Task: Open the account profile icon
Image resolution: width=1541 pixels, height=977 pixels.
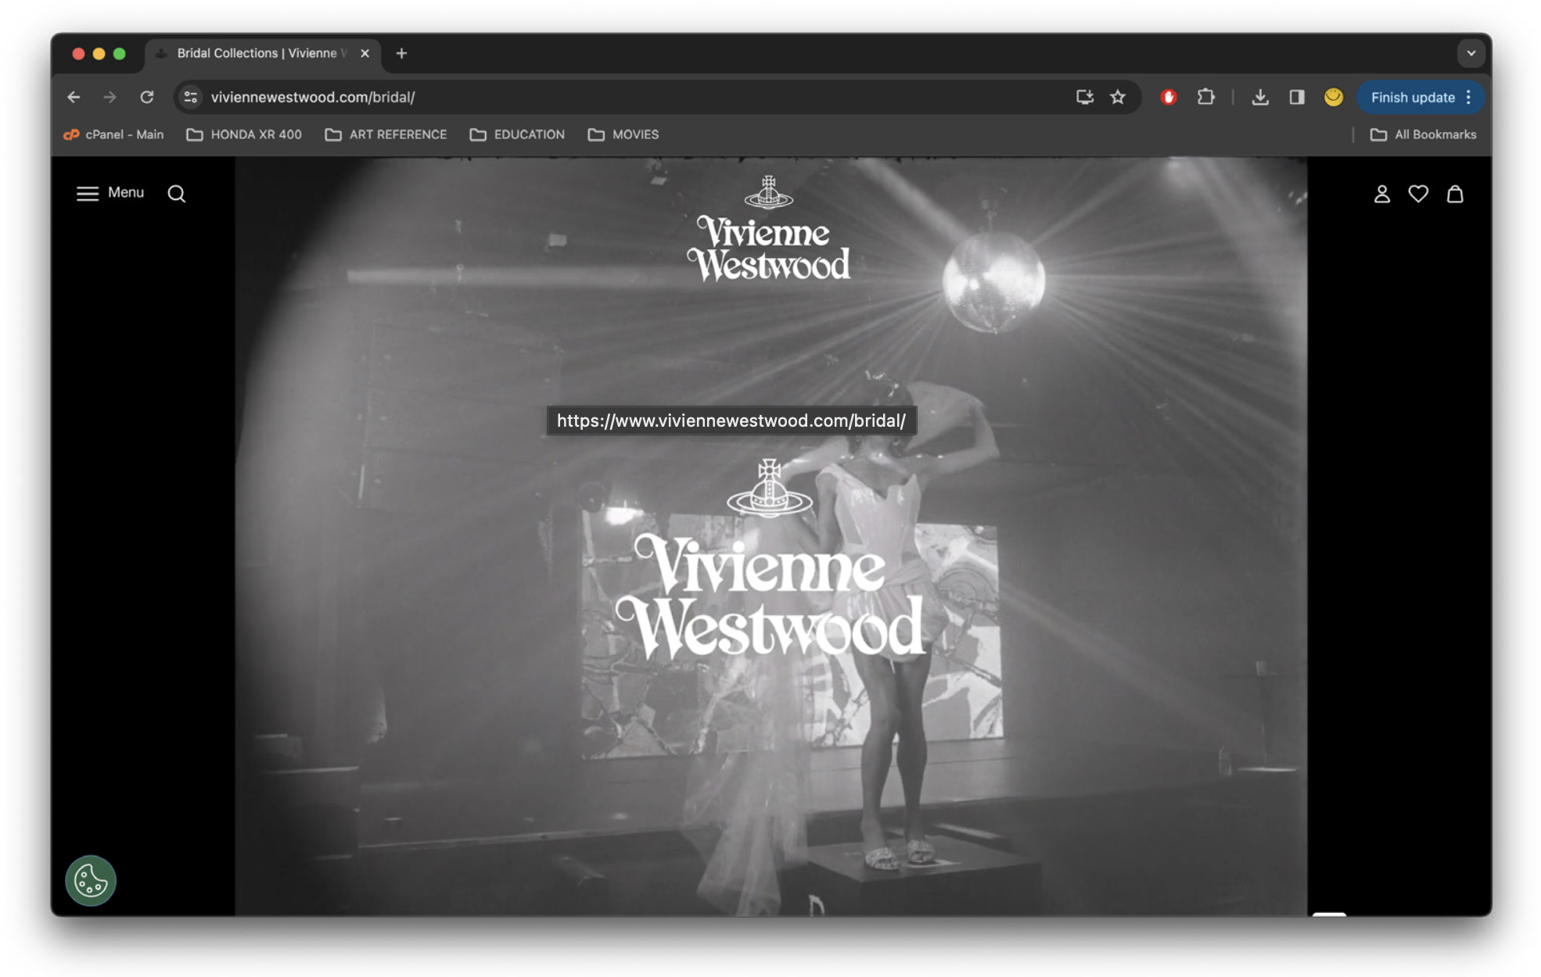Action: (1381, 194)
